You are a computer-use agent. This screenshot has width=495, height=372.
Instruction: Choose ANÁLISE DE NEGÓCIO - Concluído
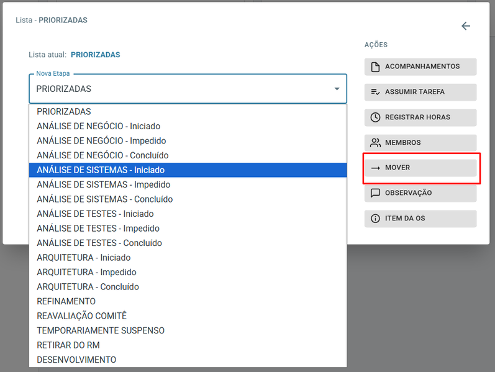(188, 155)
